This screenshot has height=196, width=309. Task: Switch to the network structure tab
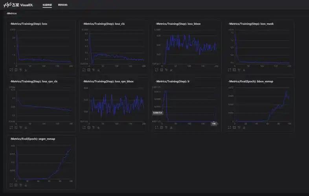pos(63,5)
